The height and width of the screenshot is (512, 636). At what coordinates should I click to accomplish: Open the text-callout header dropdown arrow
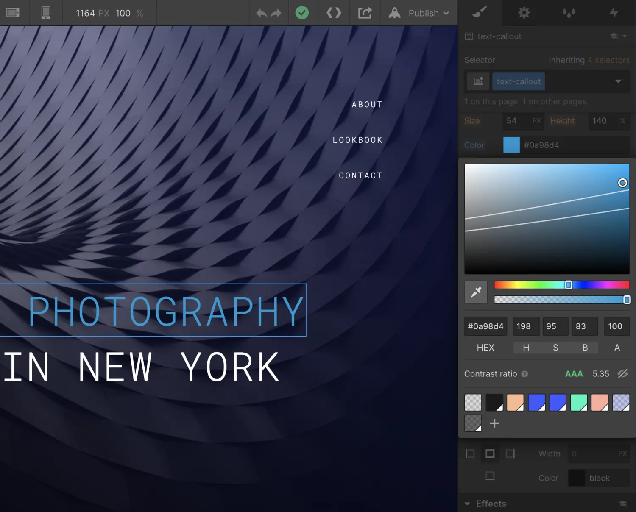click(x=625, y=36)
